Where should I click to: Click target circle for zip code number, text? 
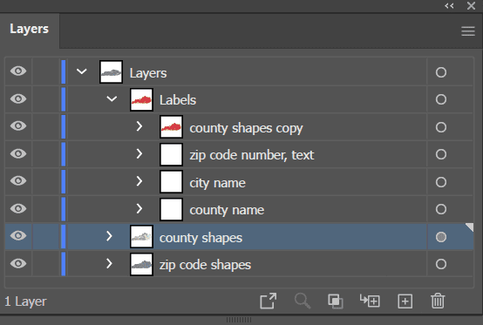441,154
